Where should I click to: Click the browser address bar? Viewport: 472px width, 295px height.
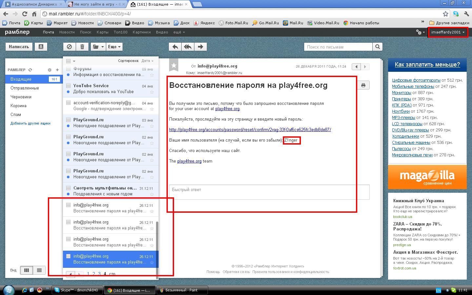(243, 14)
